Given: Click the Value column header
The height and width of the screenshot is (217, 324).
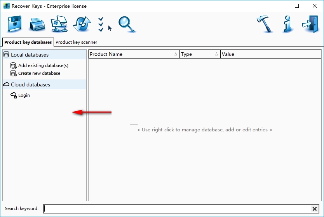Looking at the screenshot, I should point(271,54).
